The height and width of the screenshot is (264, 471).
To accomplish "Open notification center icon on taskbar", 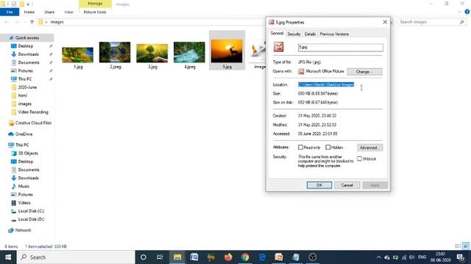I will tap(460, 257).
